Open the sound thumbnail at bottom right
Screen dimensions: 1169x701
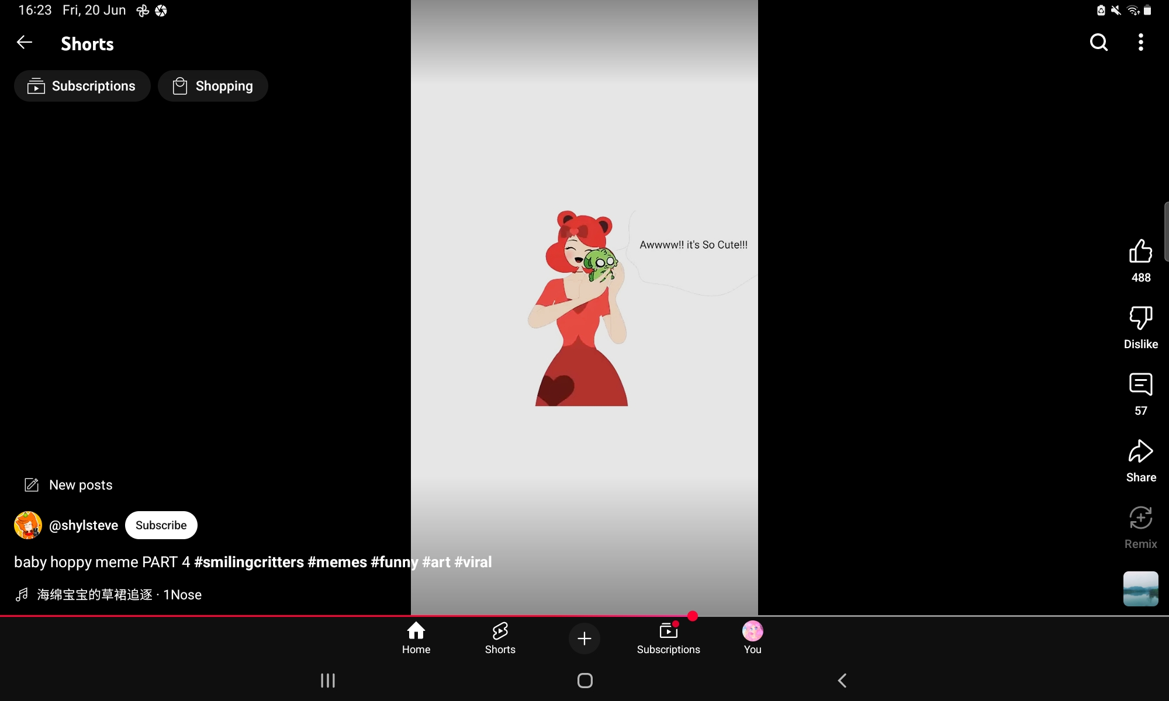[1141, 589]
